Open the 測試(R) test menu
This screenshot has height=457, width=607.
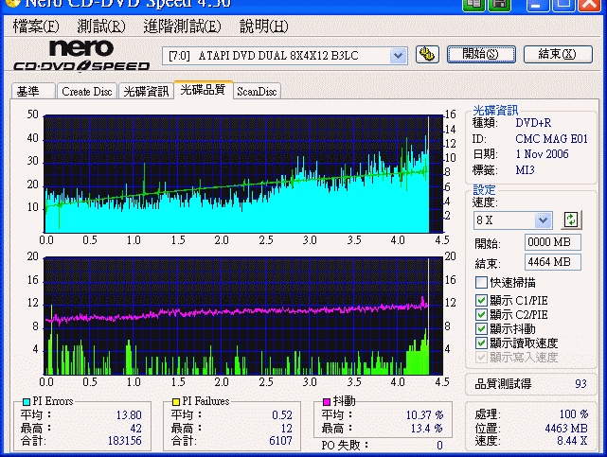[x=101, y=26]
